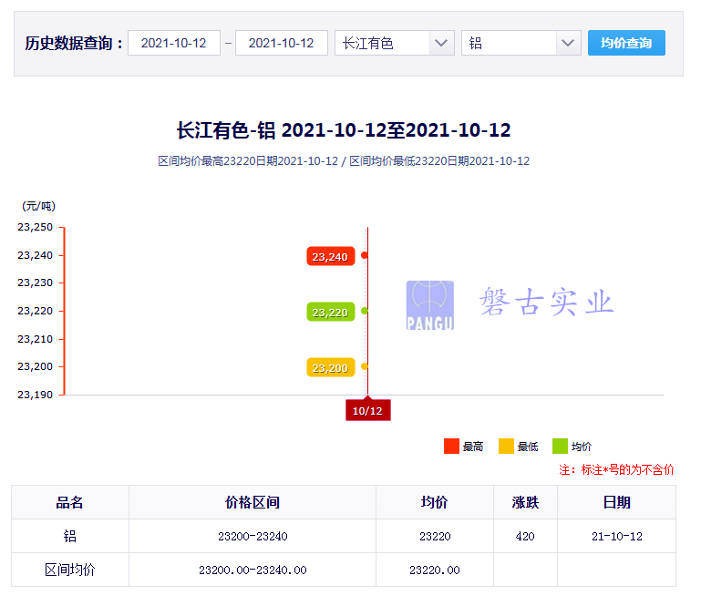Click the 23,250 y-axis label
701x596 pixels.
pyautogui.click(x=35, y=227)
